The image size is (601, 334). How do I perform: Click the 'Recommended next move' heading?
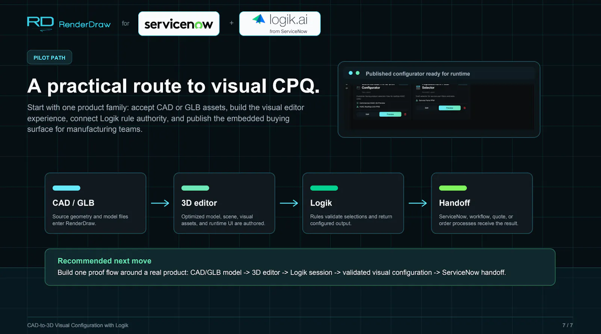pyautogui.click(x=104, y=261)
